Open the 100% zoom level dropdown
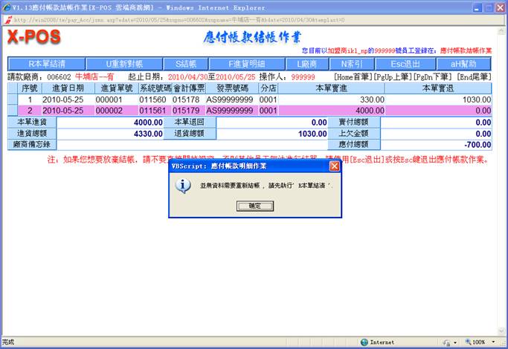 (493, 342)
